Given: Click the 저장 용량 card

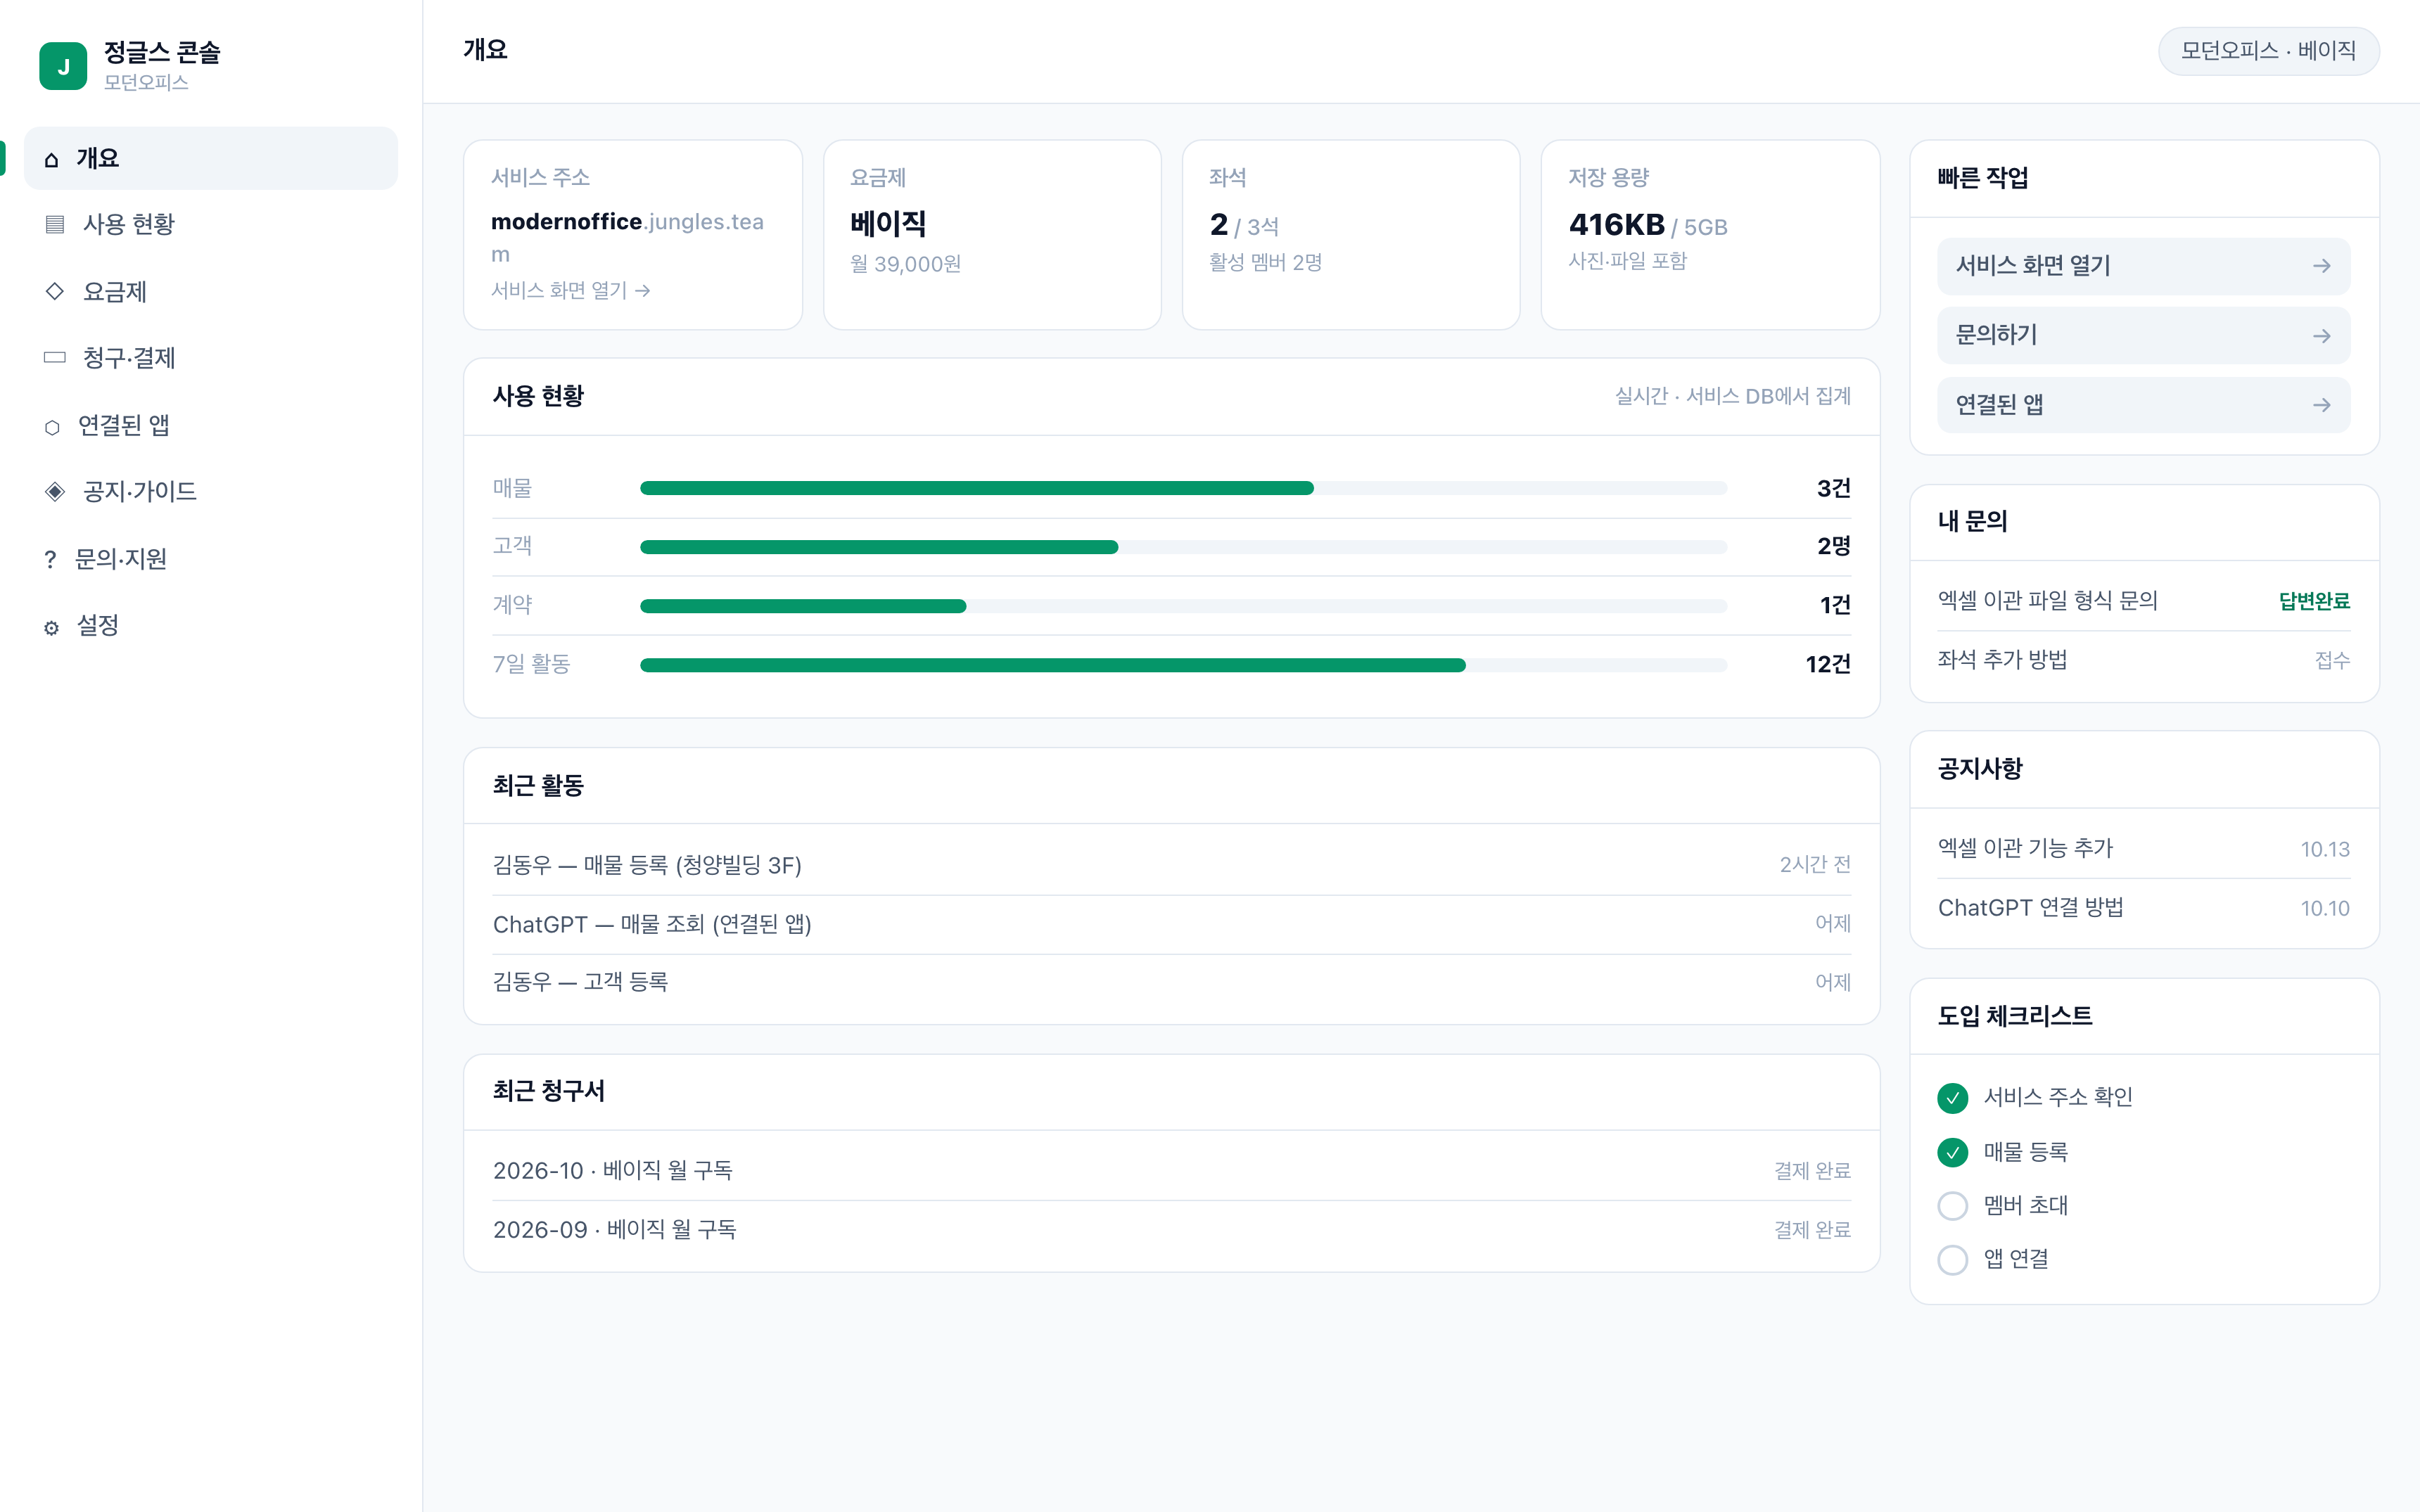Looking at the screenshot, I should click(x=1710, y=235).
